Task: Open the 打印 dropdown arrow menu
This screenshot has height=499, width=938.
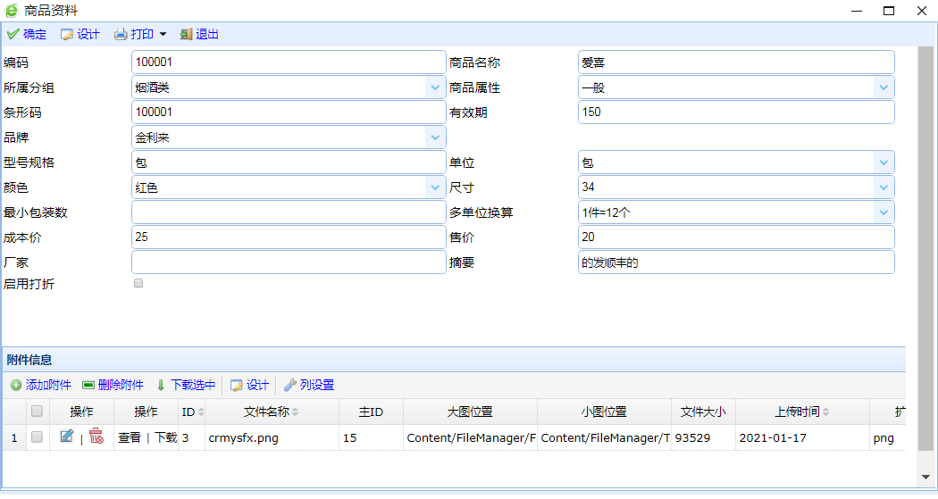Action: coord(163,35)
